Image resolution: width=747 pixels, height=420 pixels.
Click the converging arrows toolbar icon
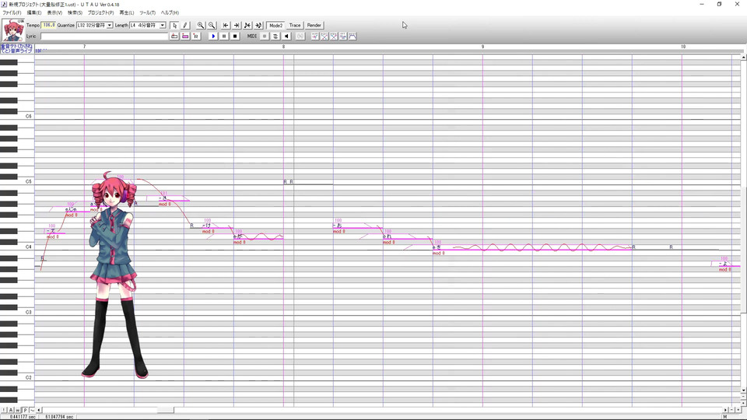tap(247, 25)
